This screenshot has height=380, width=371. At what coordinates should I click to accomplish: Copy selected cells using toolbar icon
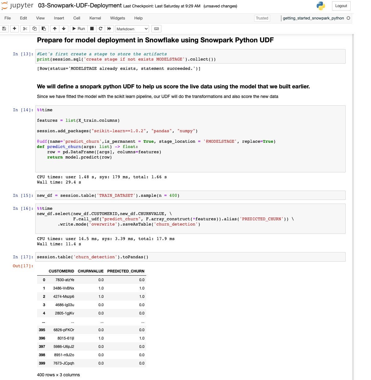point(34,29)
